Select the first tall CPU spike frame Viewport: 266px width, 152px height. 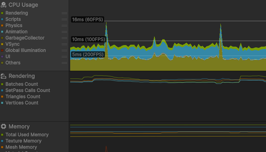coord(106,47)
